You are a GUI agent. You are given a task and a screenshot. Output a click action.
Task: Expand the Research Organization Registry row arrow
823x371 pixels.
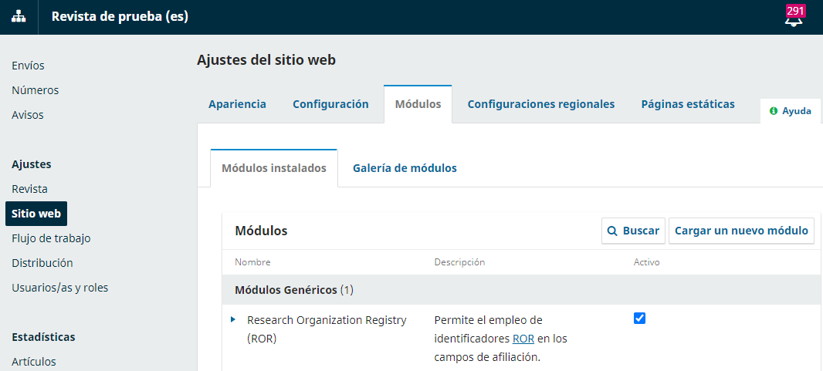click(x=233, y=319)
